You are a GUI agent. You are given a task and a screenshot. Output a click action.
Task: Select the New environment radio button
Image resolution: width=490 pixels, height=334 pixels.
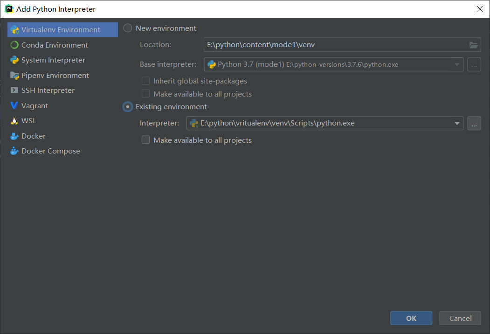click(127, 28)
